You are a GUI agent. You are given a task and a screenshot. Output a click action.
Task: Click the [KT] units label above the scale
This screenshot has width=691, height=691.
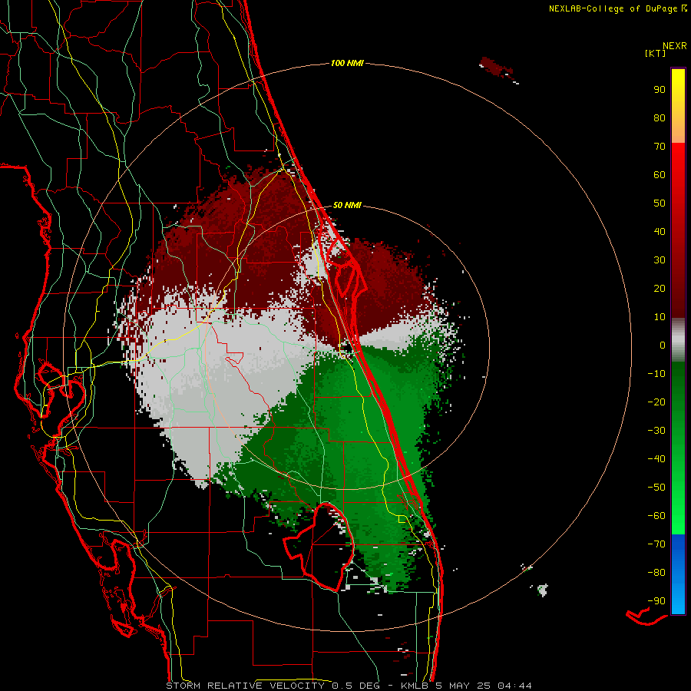(655, 53)
